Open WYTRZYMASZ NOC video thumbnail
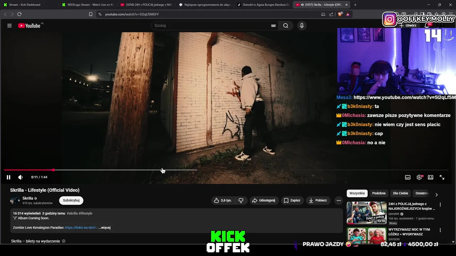 (x=367, y=235)
